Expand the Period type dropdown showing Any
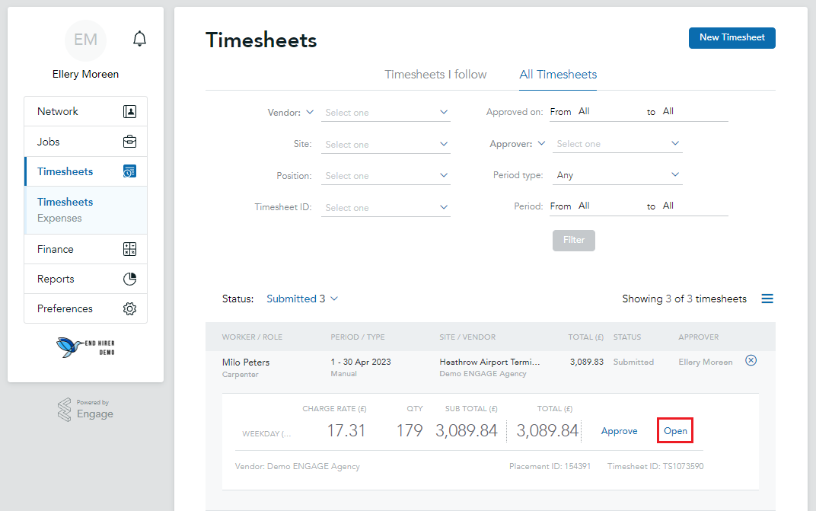 click(x=617, y=174)
